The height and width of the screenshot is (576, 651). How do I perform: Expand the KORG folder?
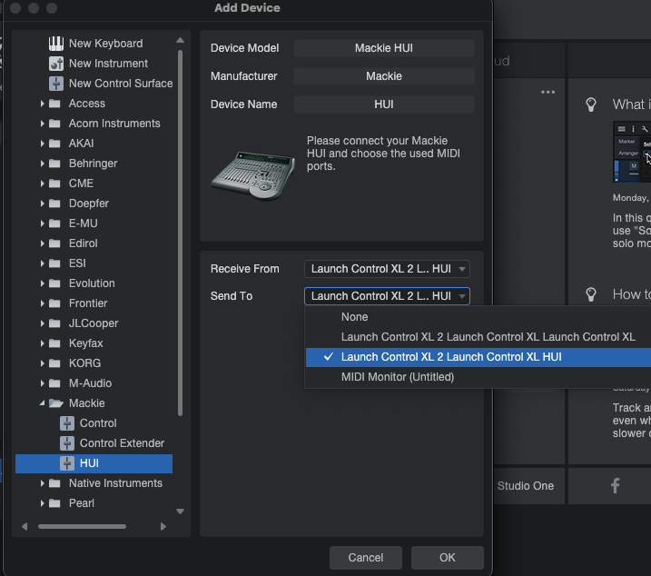[42, 363]
